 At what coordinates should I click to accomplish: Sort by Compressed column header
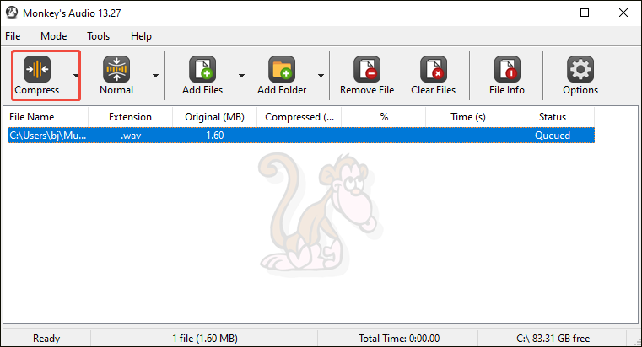(x=299, y=117)
